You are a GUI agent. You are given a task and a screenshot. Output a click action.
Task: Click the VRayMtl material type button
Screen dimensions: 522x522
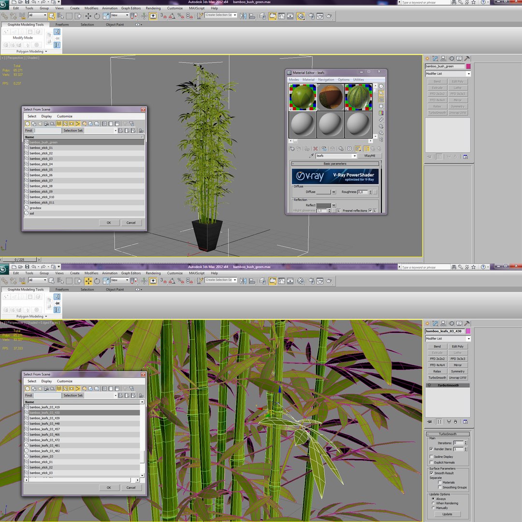(x=369, y=156)
